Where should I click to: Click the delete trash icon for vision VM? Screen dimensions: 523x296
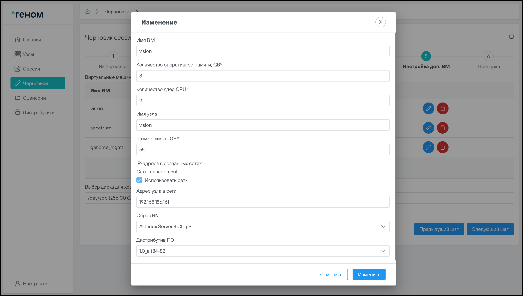[x=442, y=108]
